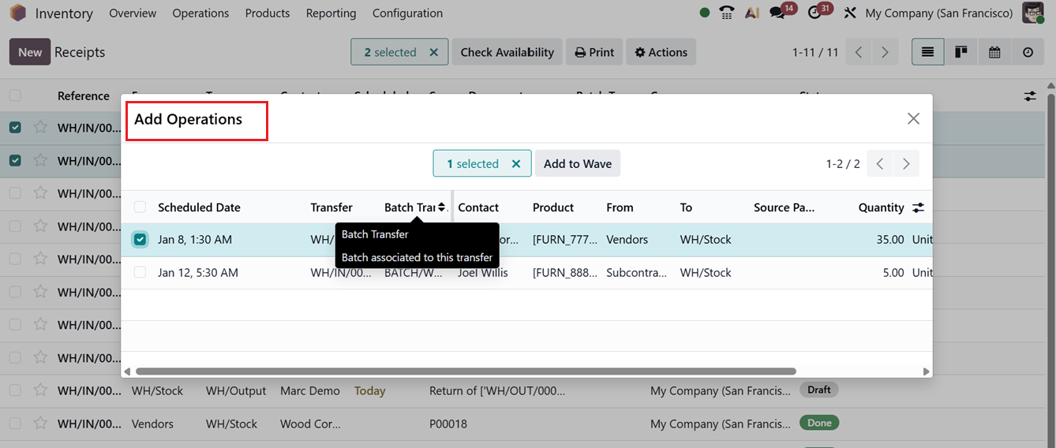
Task: Check the Jan 12, 5:30 AM row checkbox
Action: point(140,273)
